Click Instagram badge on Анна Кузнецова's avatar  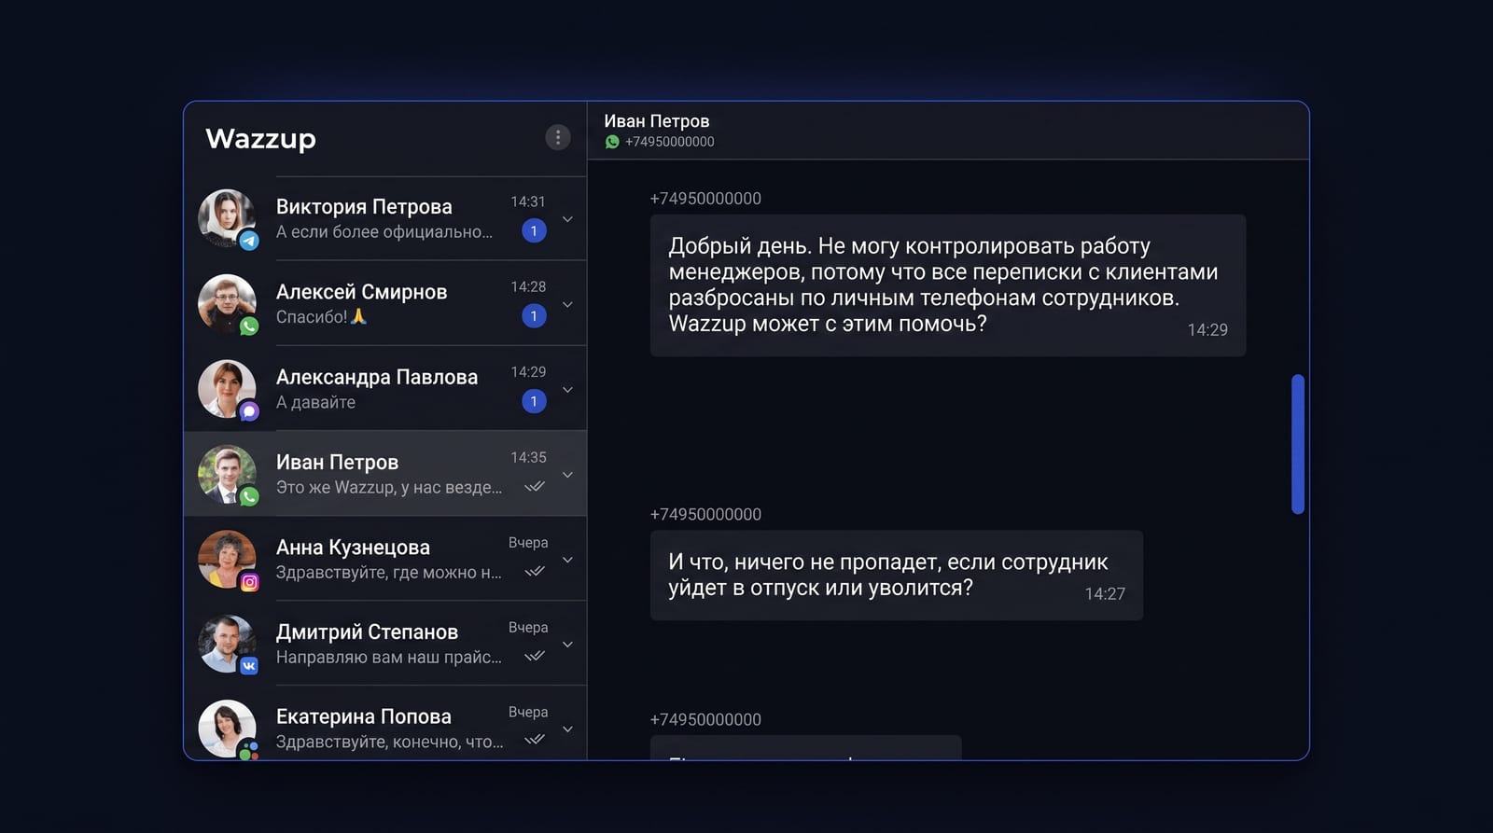point(249,582)
